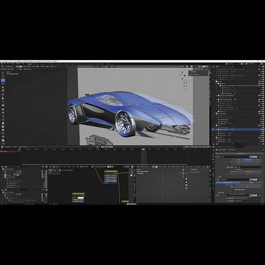Select the Bevel tool in main viewport
Screen dimensions: 265x265
coord(3,113)
